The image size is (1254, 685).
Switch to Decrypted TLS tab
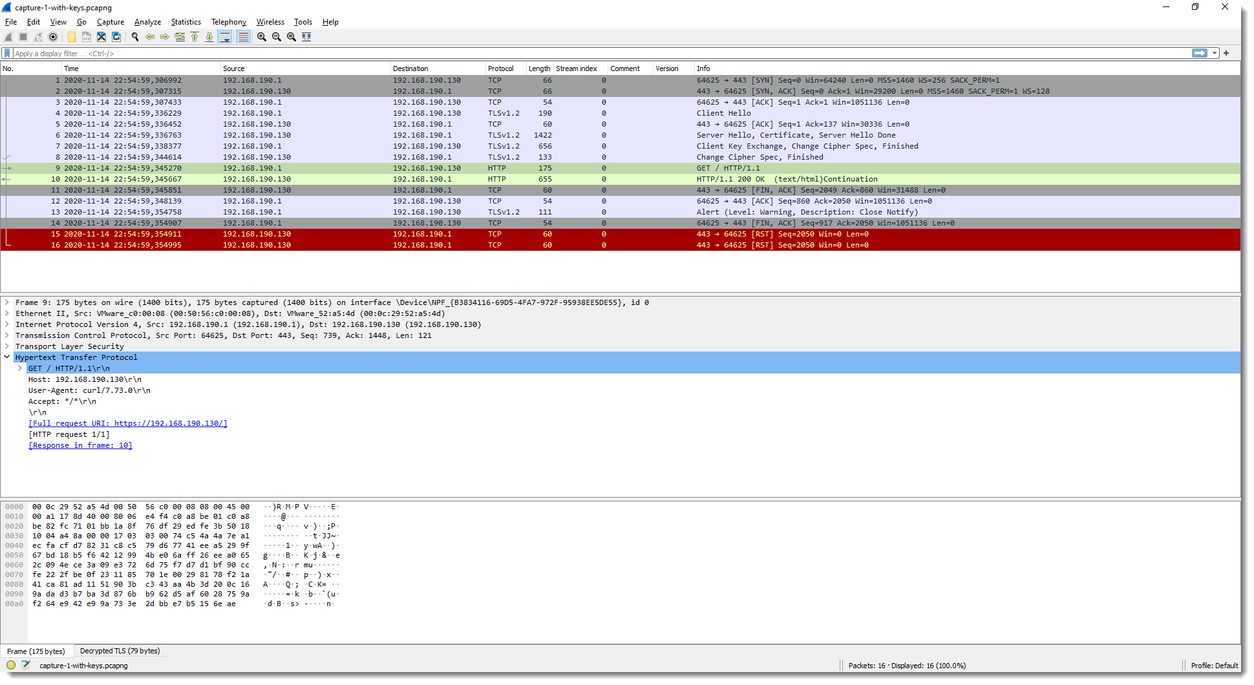pyautogui.click(x=120, y=651)
